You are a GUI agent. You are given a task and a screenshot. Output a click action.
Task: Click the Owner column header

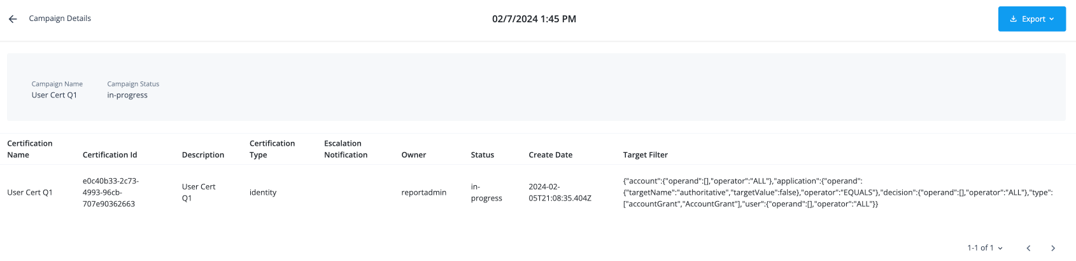(x=413, y=155)
